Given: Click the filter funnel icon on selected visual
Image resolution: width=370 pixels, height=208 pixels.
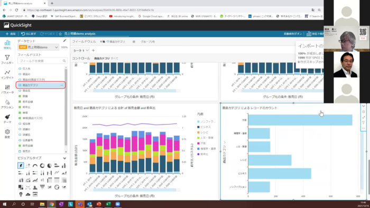Looking at the screenshot, I should tap(364, 122).
